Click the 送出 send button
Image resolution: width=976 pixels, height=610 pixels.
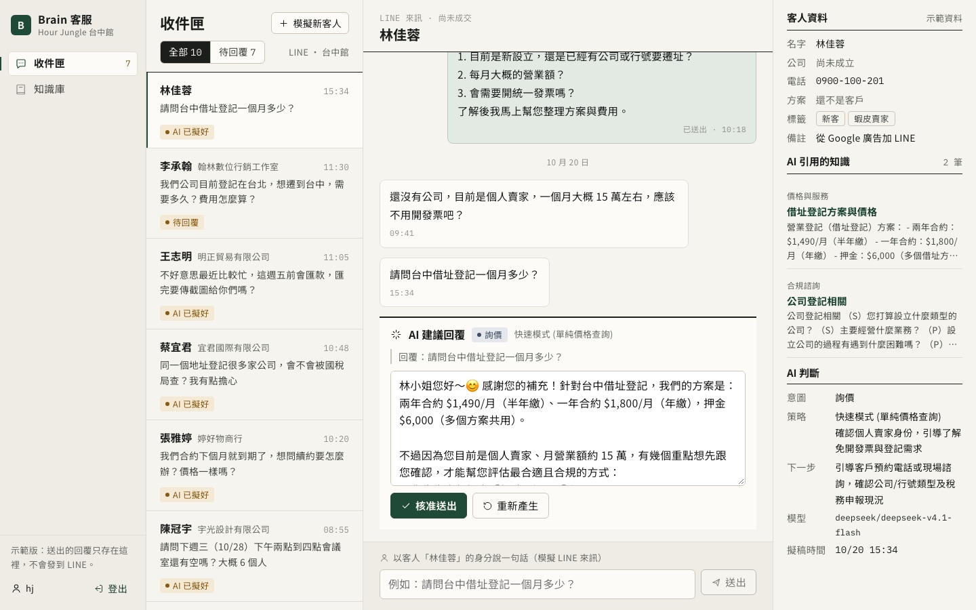(x=729, y=583)
